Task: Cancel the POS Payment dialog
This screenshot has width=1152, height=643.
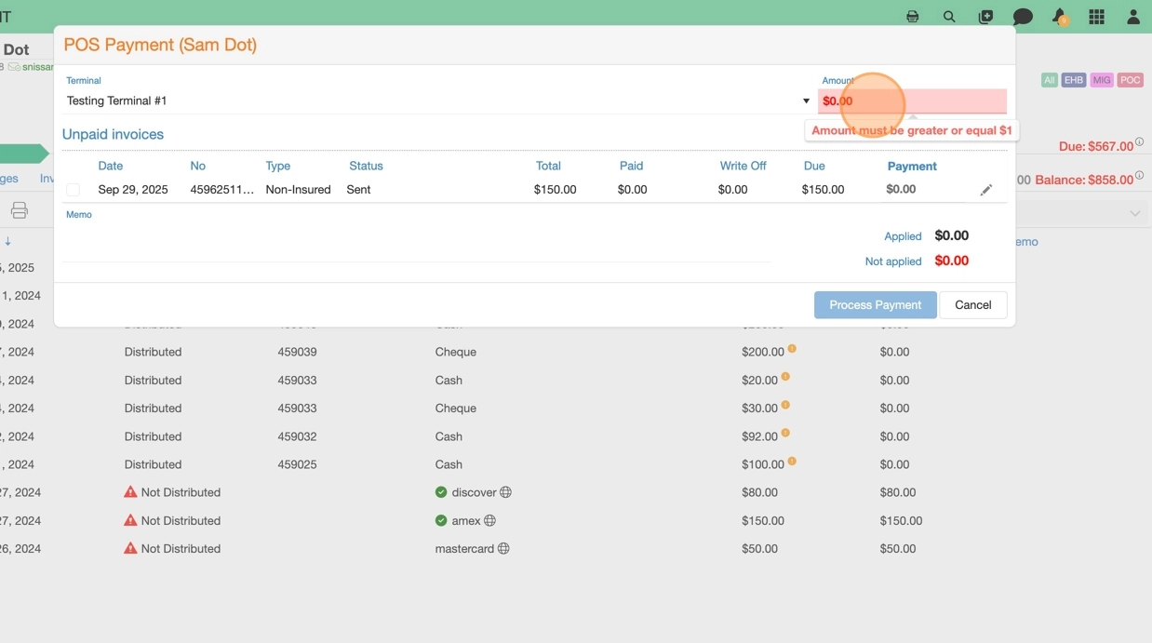Action: click(972, 305)
